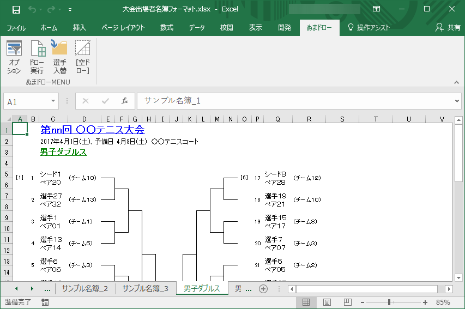Select the 男子ダブルス sheet tab

pos(202,288)
